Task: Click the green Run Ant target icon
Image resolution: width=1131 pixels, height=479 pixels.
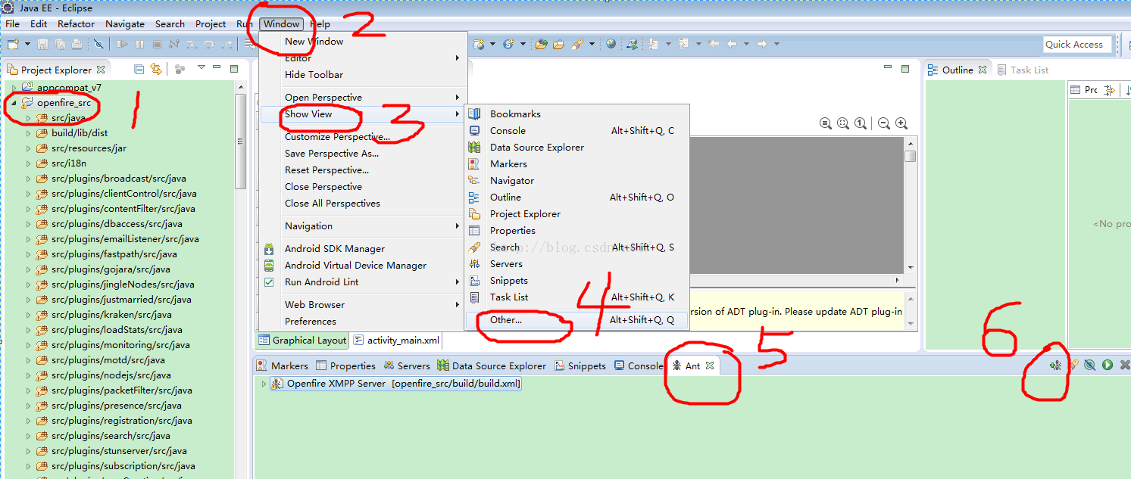Action: pos(1108,365)
